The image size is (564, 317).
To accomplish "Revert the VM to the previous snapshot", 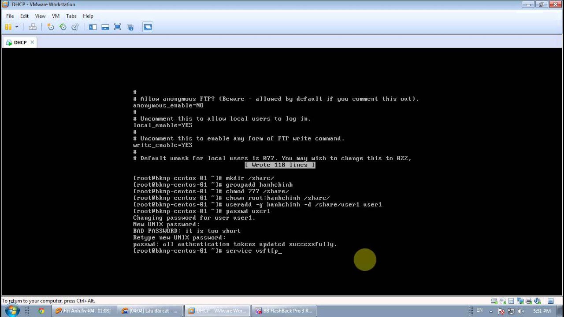I will [63, 27].
